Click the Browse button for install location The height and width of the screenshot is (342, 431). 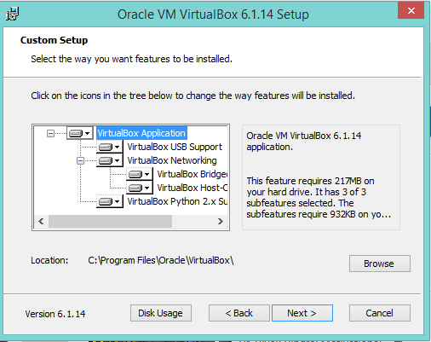380,264
